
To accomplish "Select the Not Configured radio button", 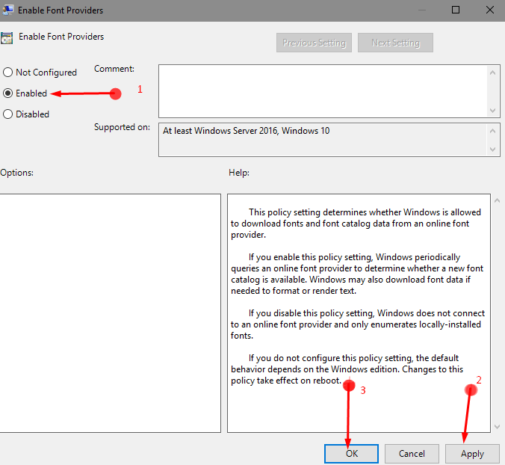I will click(7, 73).
